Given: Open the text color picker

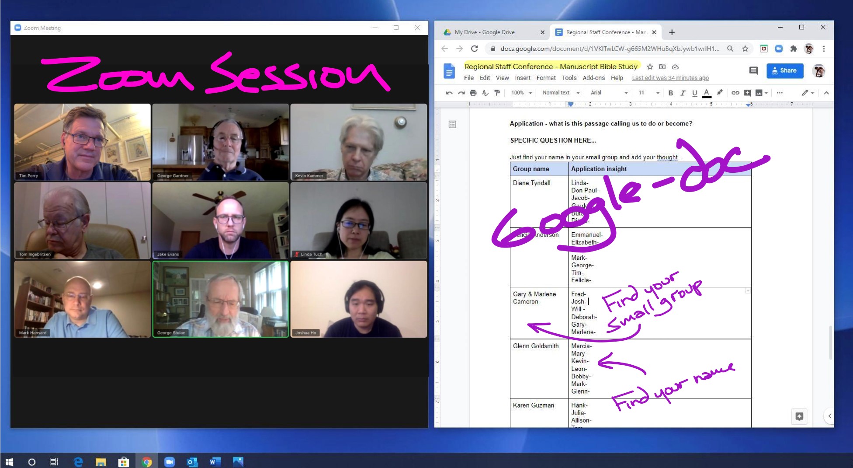Looking at the screenshot, I should [x=707, y=93].
